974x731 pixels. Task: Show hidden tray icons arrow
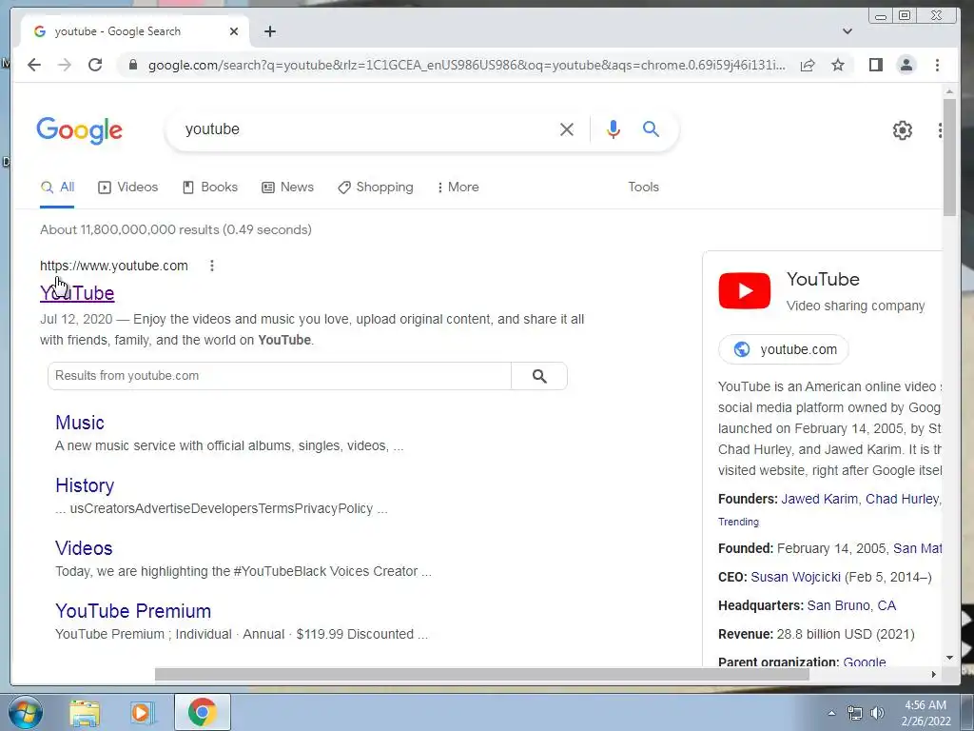(x=831, y=713)
